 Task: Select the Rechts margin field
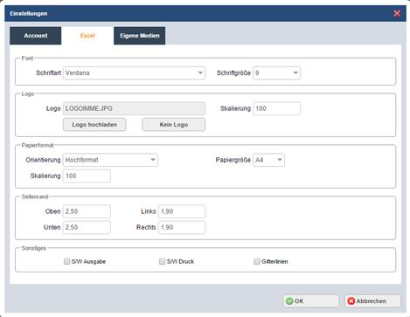click(182, 227)
